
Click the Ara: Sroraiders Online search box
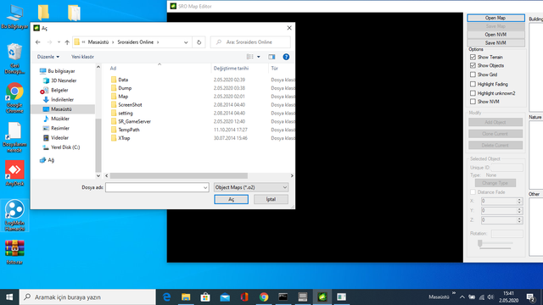(x=250, y=42)
